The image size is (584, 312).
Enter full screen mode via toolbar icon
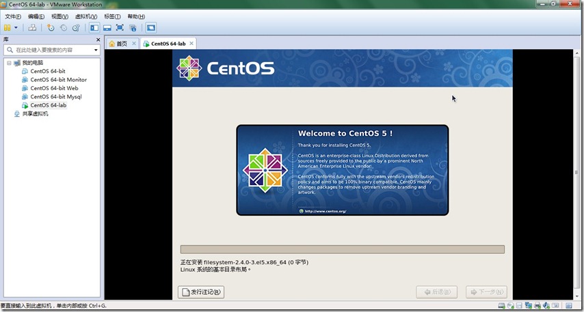click(x=120, y=27)
